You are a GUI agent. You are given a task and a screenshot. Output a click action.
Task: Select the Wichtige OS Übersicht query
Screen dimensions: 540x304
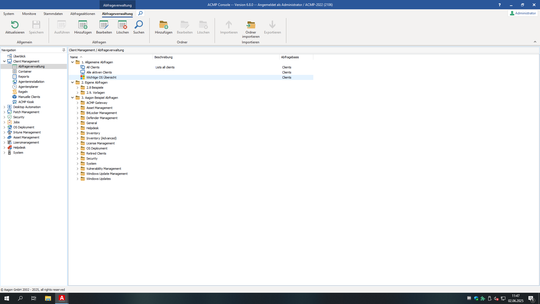click(101, 77)
